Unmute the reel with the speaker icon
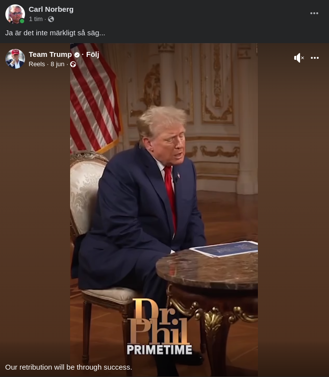Viewport: 329px width, 377px height. (299, 58)
